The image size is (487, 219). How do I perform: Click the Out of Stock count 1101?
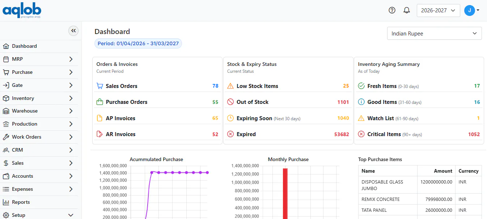pos(343,102)
